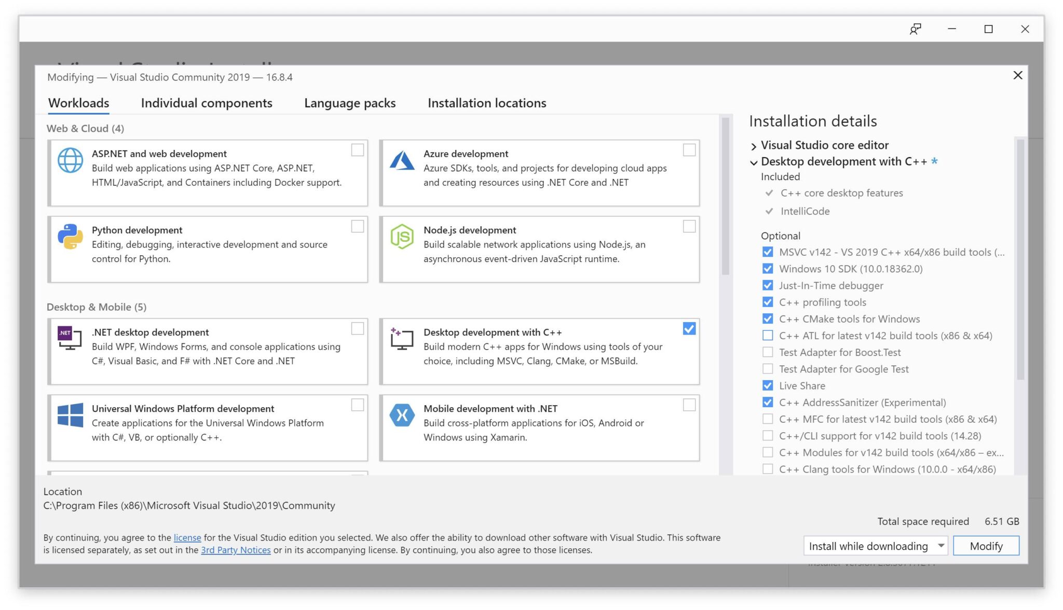The image size is (1063, 610).
Task: Switch to Individual components tab
Action: coord(206,103)
